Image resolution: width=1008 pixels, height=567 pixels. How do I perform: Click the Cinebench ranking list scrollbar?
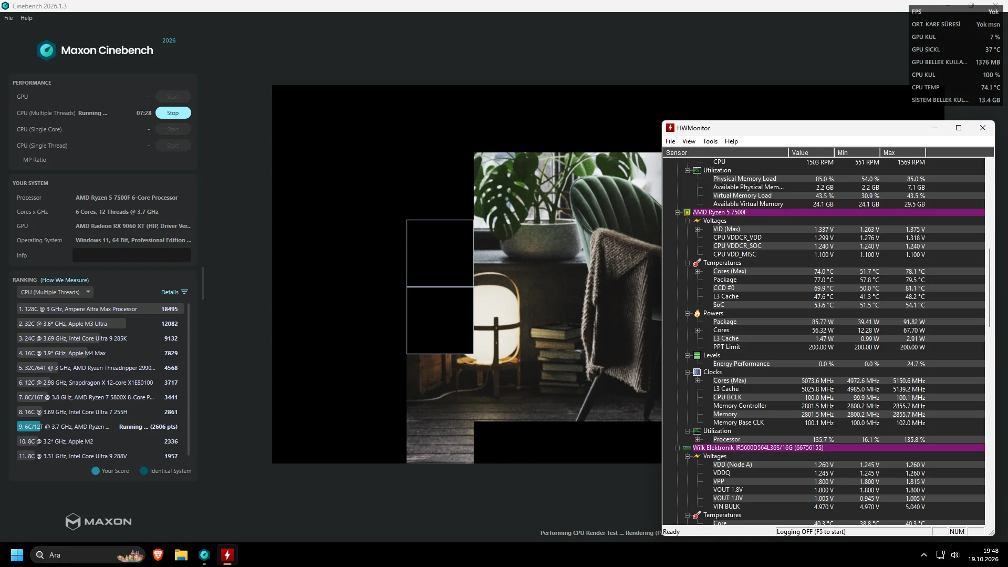tap(189, 378)
